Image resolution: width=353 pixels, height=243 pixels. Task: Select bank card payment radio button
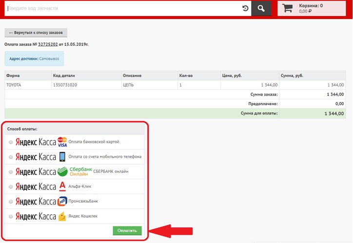tap(11, 142)
